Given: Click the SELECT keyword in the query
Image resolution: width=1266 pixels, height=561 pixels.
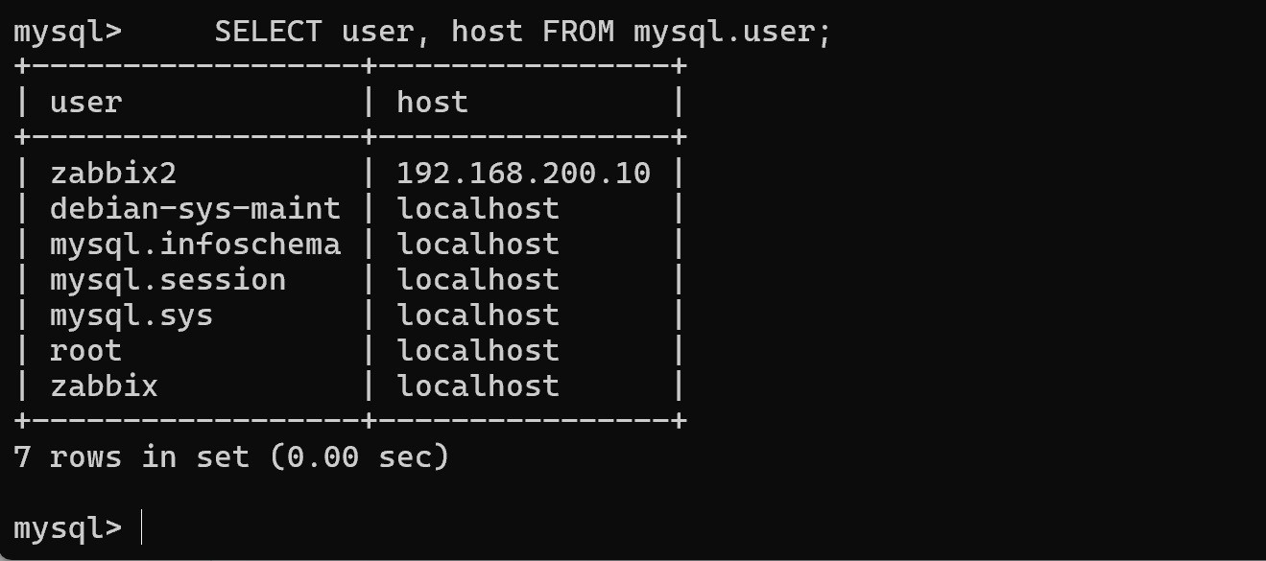Looking at the screenshot, I should (268, 32).
